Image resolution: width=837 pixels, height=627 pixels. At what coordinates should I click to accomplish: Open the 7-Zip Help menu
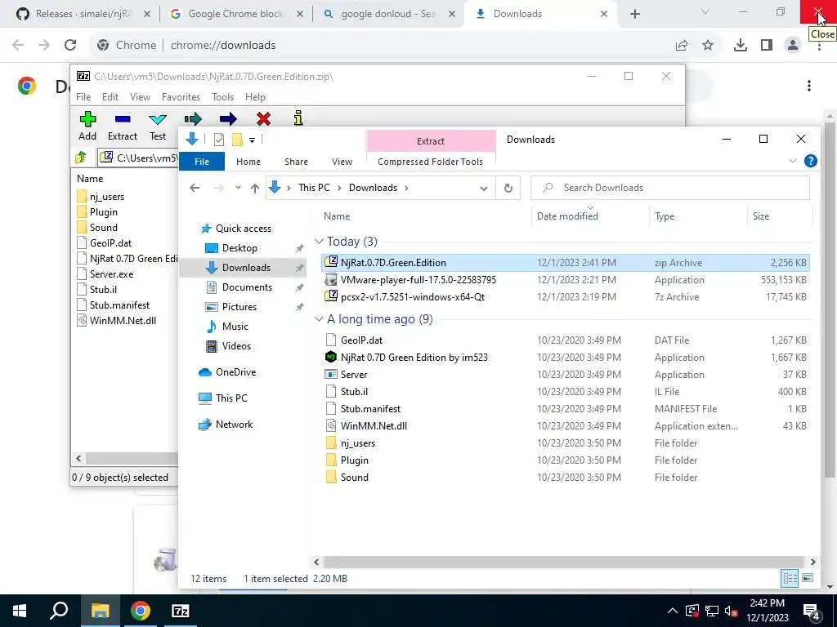(255, 97)
